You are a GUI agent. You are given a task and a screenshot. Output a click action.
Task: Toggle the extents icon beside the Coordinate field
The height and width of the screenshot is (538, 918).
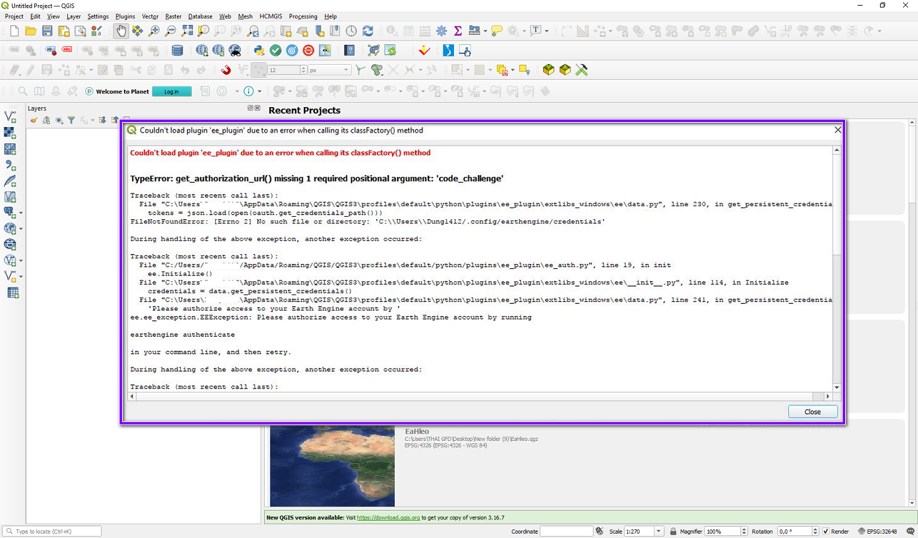(599, 531)
